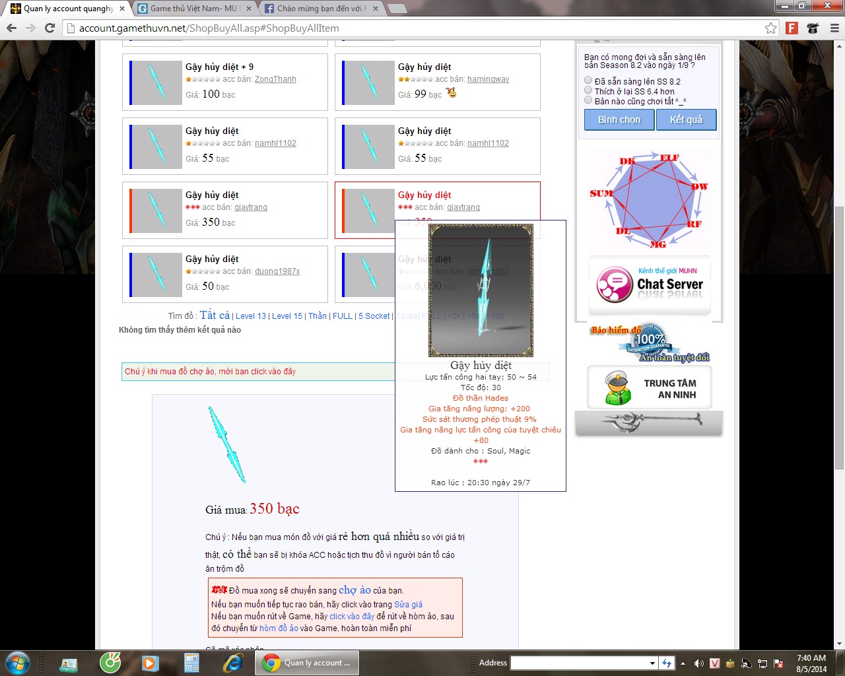Reload the current page
845x676 pixels.
click(x=50, y=28)
